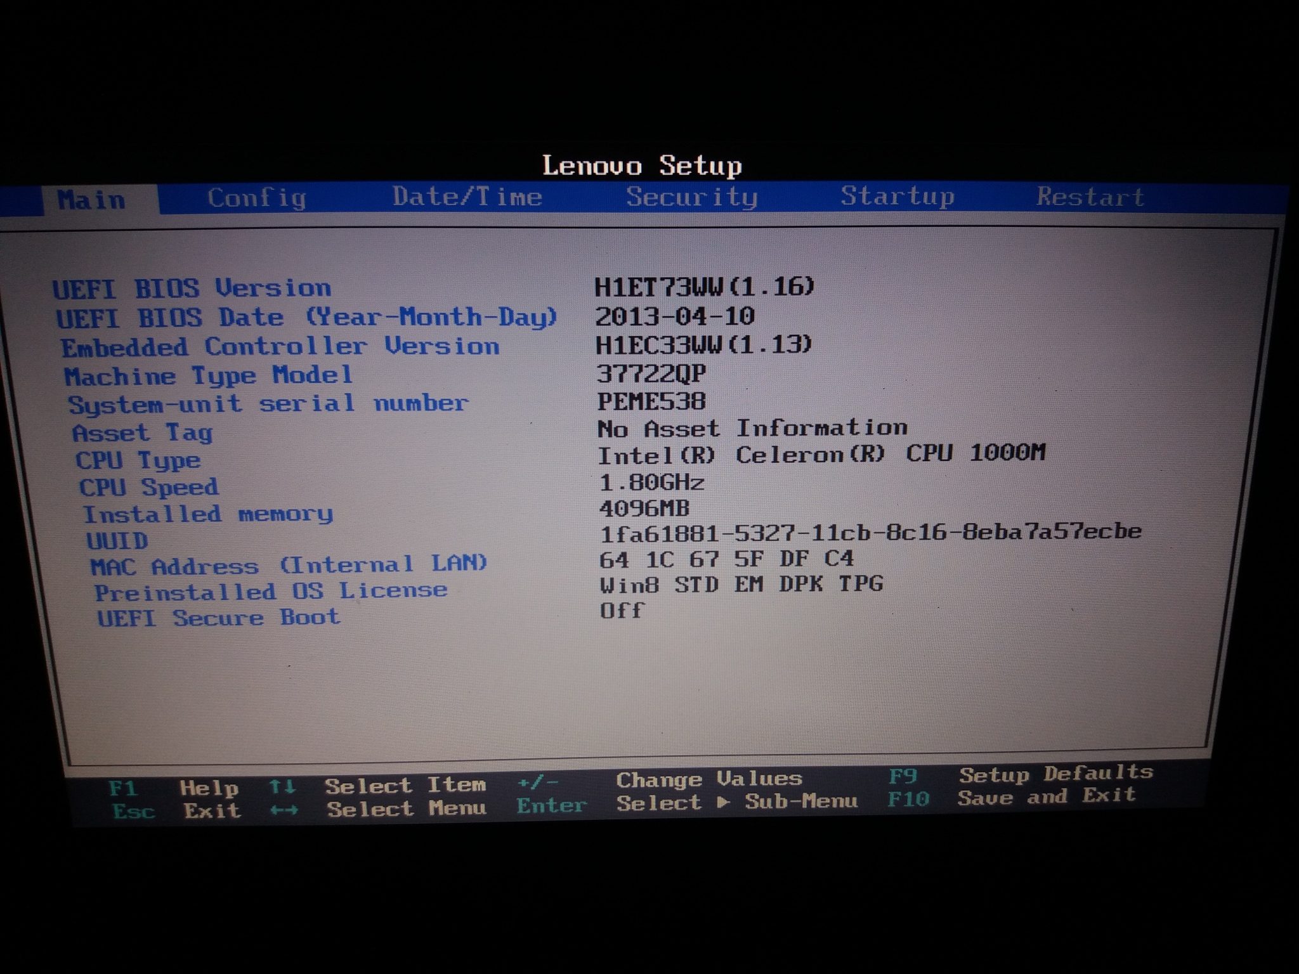1299x974 pixels.
Task: Click the Machine Type Model label
Action: [208, 376]
